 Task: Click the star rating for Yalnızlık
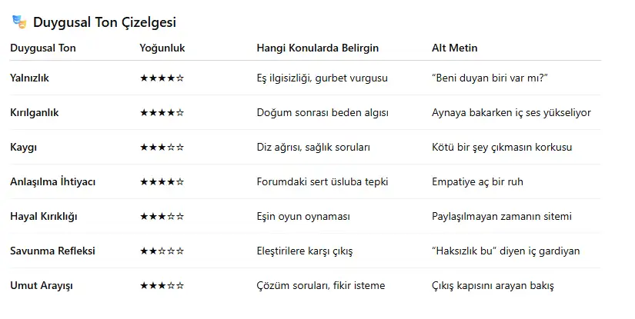click(162, 78)
